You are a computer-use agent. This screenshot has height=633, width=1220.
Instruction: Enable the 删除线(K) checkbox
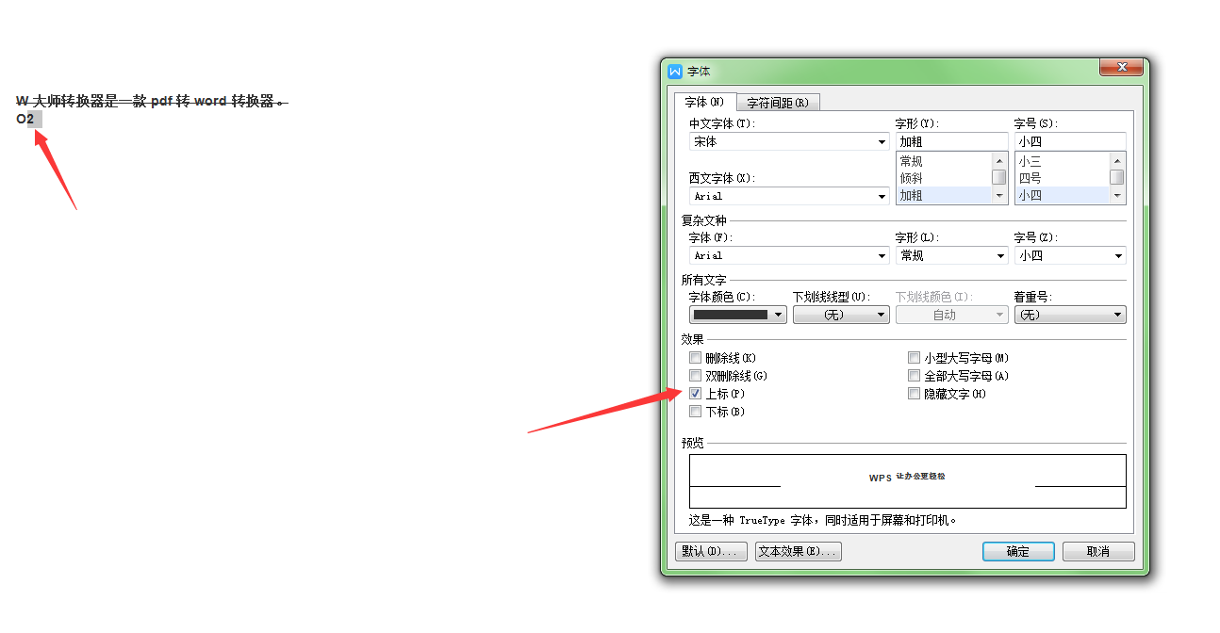pos(695,357)
